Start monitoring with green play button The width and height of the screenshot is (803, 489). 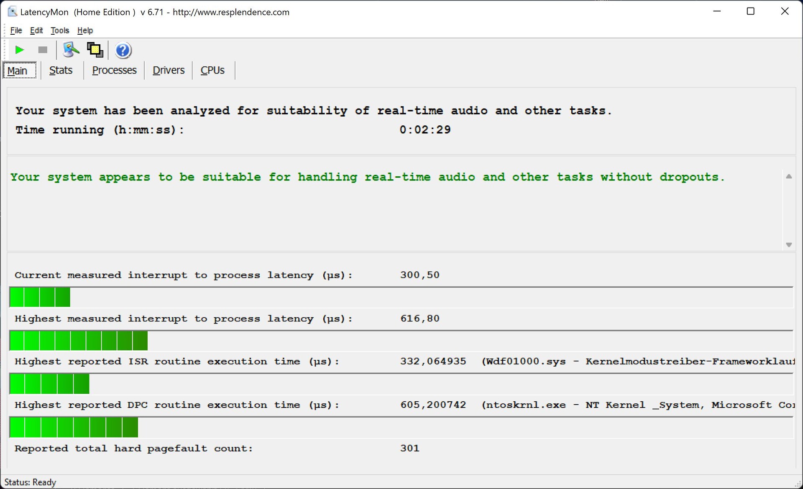[x=19, y=50]
